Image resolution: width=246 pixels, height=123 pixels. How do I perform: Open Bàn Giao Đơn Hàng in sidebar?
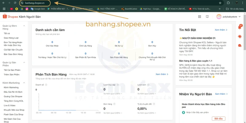(x=13, y=54)
